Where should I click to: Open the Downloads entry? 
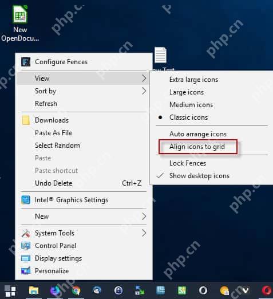click(83, 120)
